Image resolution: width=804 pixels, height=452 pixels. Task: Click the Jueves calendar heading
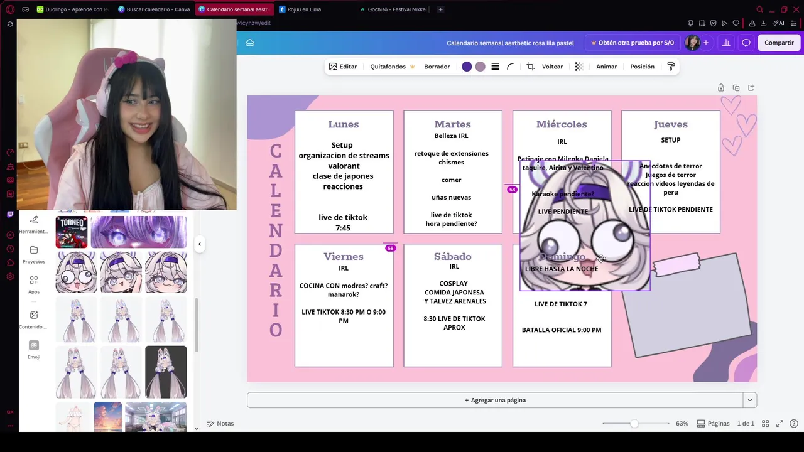[x=671, y=124]
